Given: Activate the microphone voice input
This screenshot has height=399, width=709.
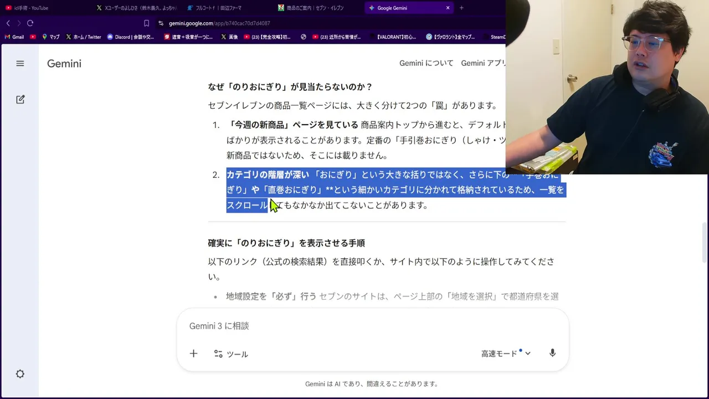Looking at the screenshot, I should (552, 353).
